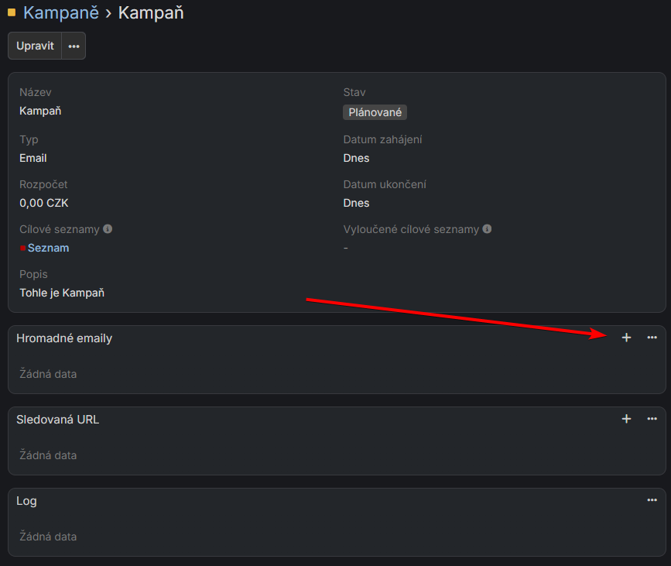Viewport: 671px width, 566px height.
Task: Open three-dots menu next to Upravit
Action: [74, 46]
